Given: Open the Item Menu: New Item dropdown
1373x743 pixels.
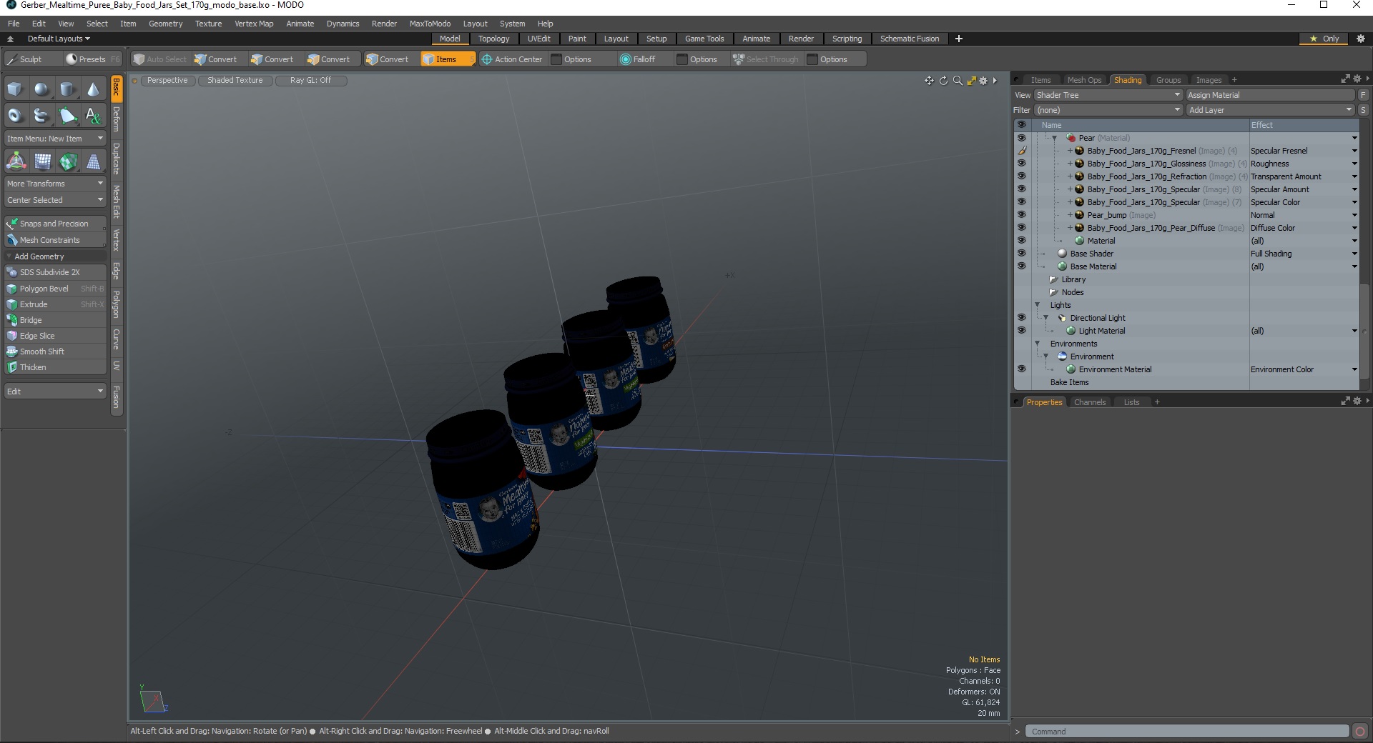Looking at the screenshot, I should click(55, 139).
